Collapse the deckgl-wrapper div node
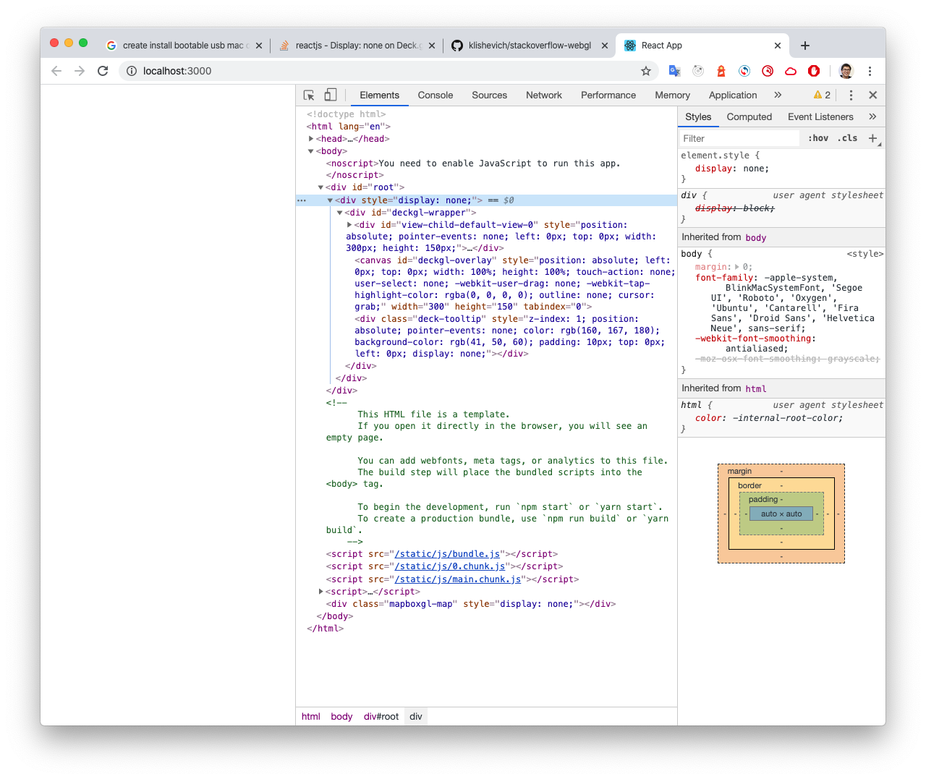This screenshot has width=926, height=779. (339, 213)
